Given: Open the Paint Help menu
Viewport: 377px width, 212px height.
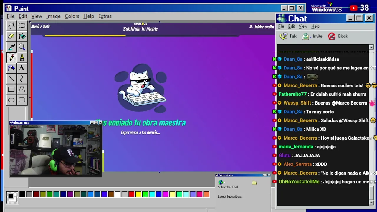Looking at the screenshot, I should (88, 16).
